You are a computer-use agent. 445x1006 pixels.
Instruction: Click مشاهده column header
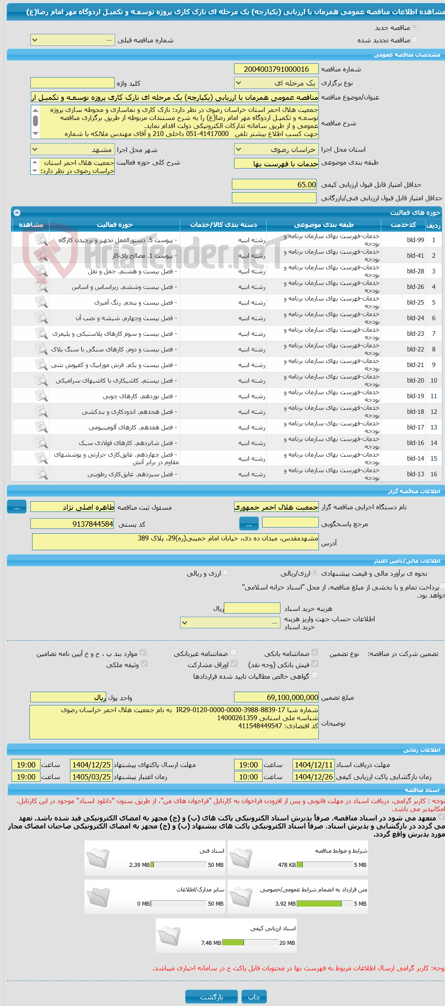point(31,225)
